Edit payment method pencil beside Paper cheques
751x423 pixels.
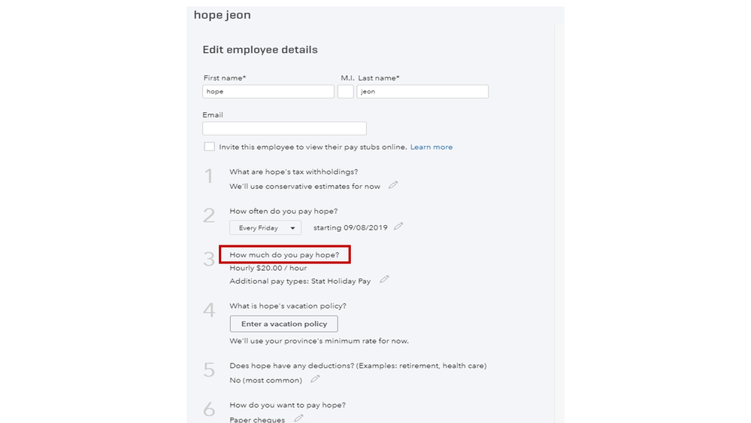(298, 418)
